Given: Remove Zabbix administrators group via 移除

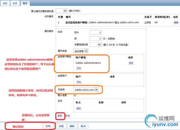Looking at the screenshot, I should point(131,63).
